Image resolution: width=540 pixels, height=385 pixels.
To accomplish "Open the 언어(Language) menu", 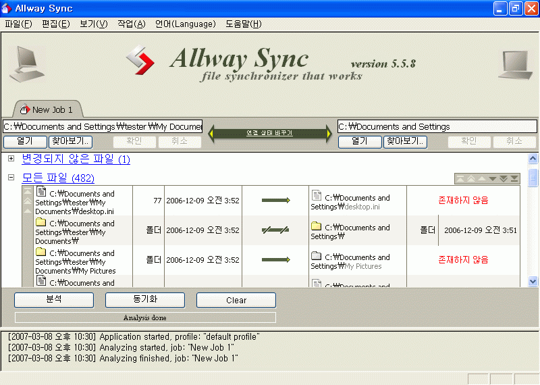I will coord(185,24).
